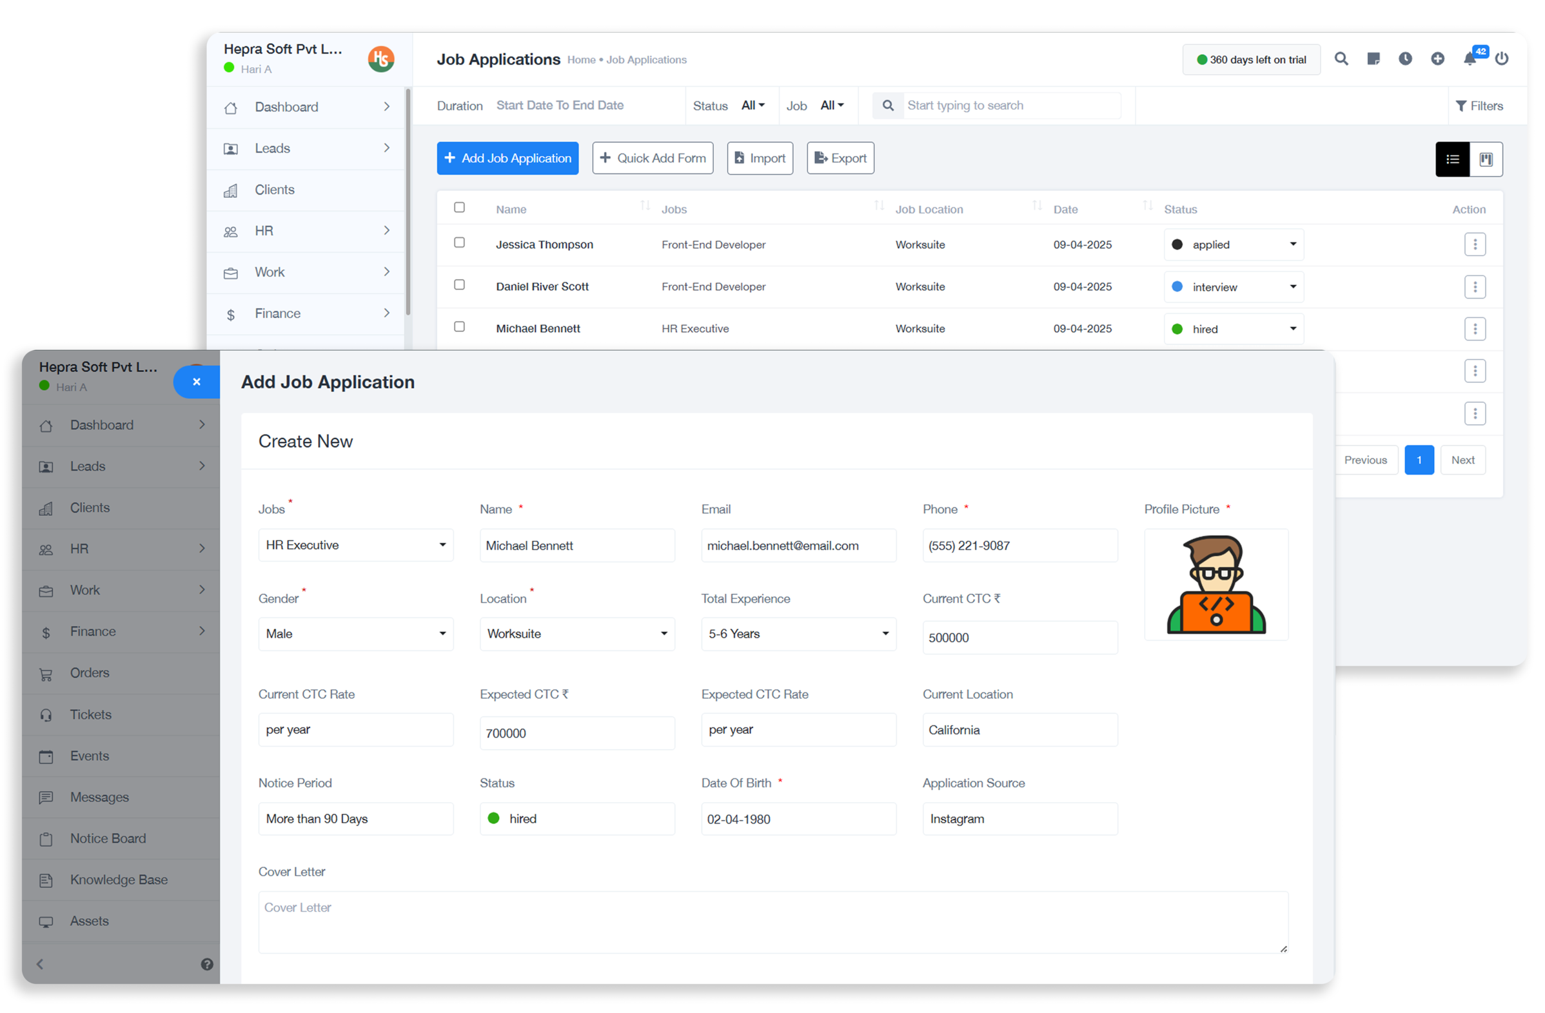Click the help question mark icon in sidebar

(207, 965)
